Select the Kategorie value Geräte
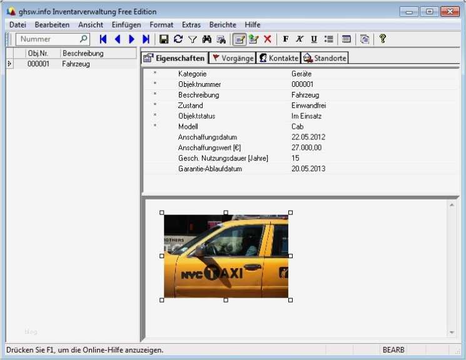The width and height of the screenshot is (466, 360). click(301, 74)
